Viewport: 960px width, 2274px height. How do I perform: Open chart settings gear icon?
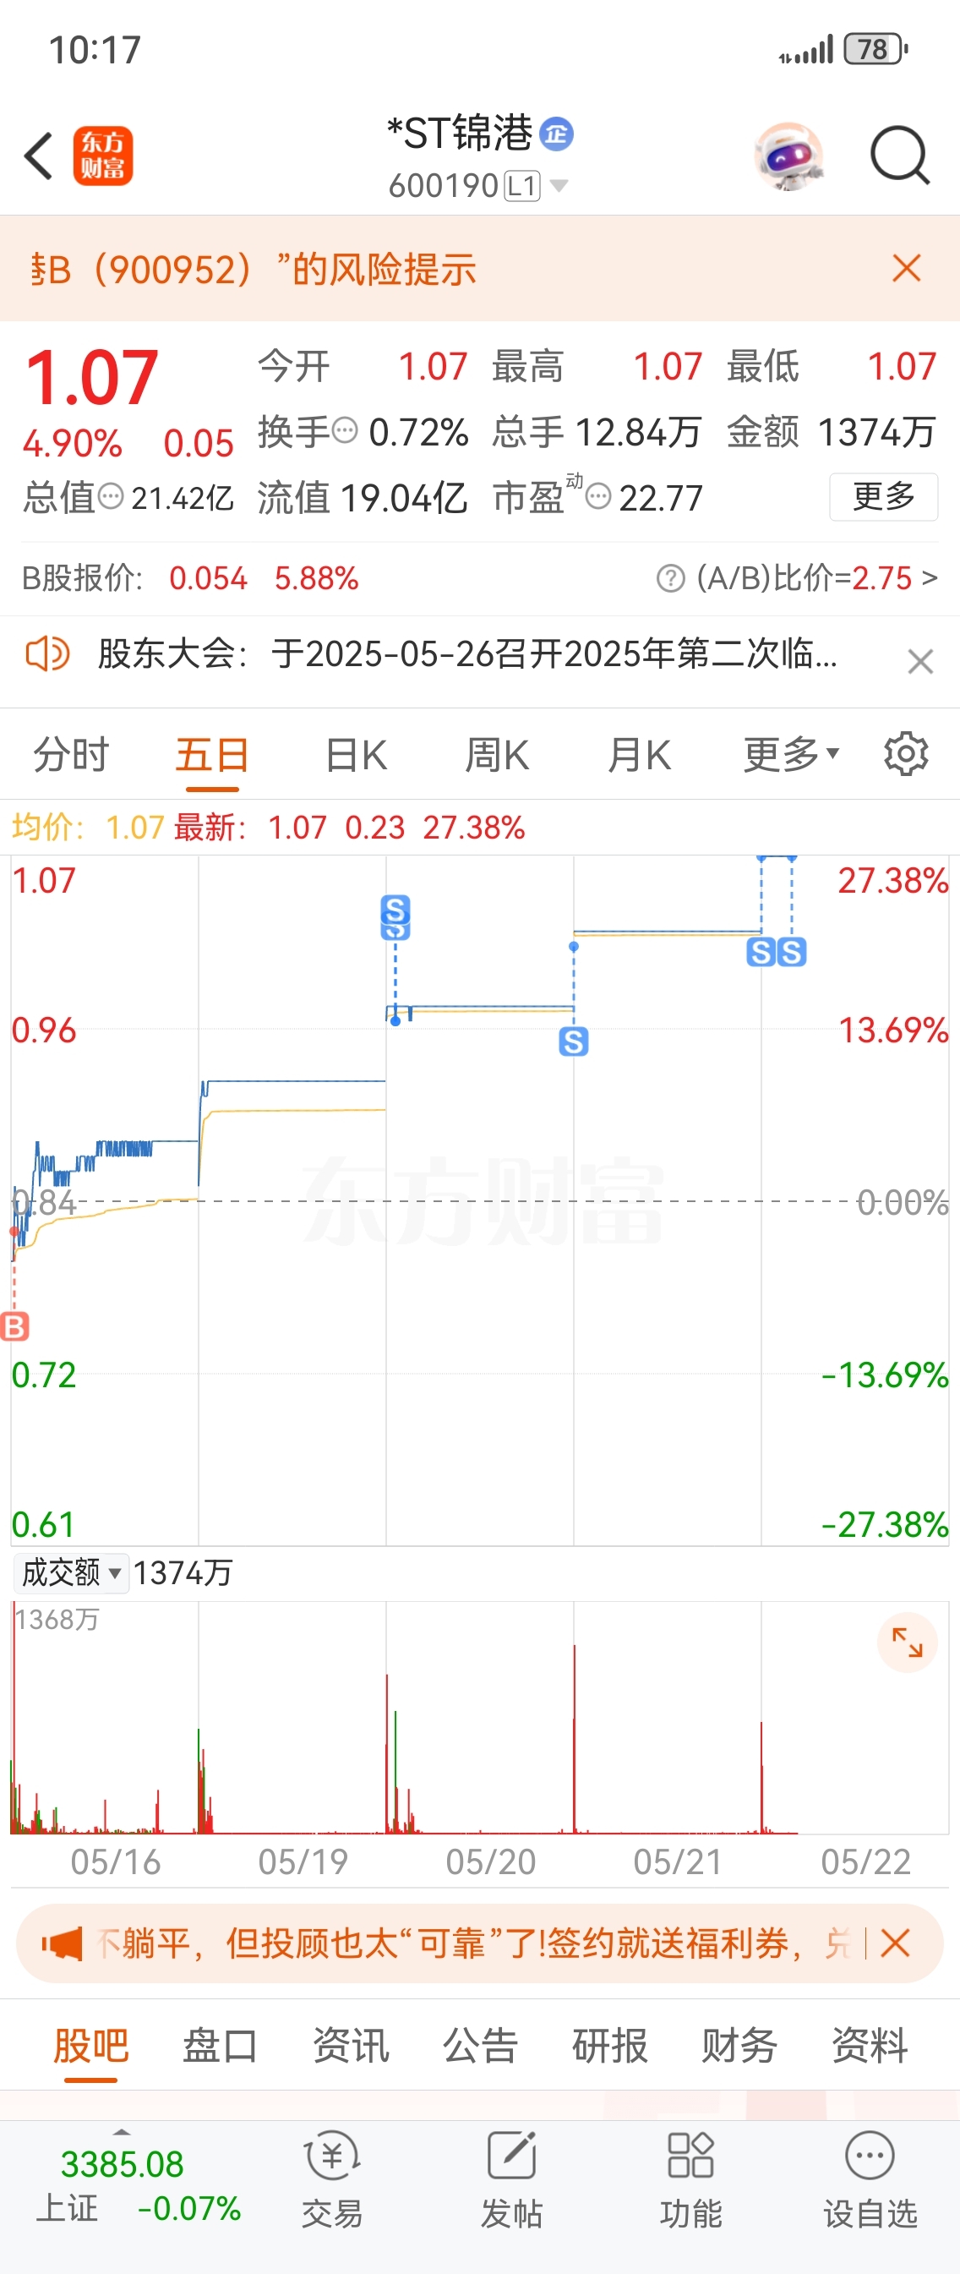click(906, 754)
